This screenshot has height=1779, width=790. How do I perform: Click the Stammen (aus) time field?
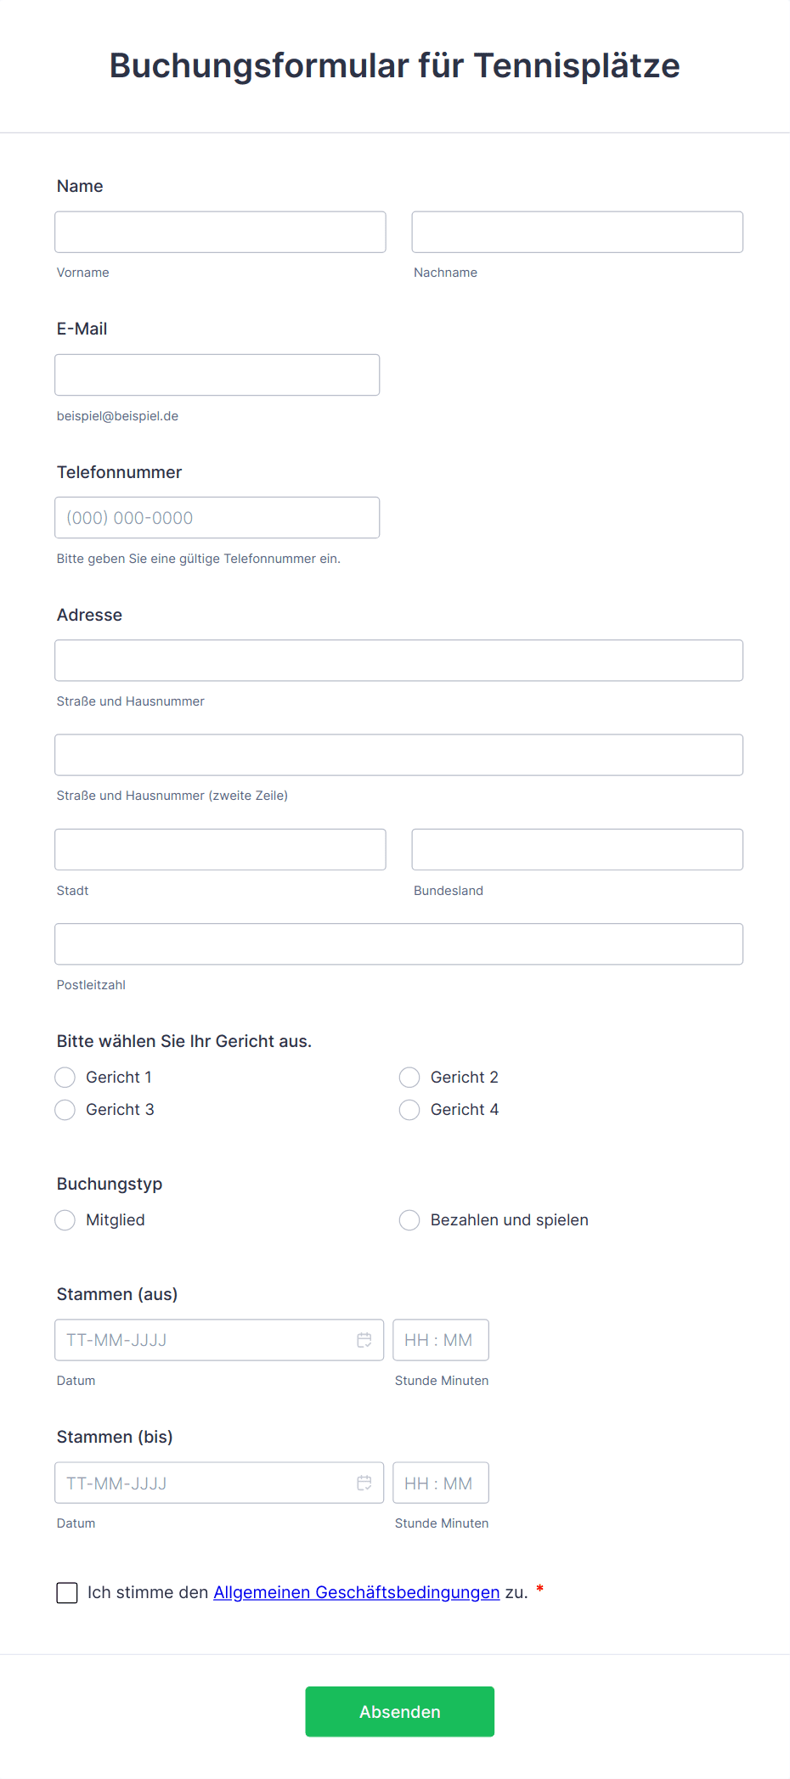[x=440, y=1340]
